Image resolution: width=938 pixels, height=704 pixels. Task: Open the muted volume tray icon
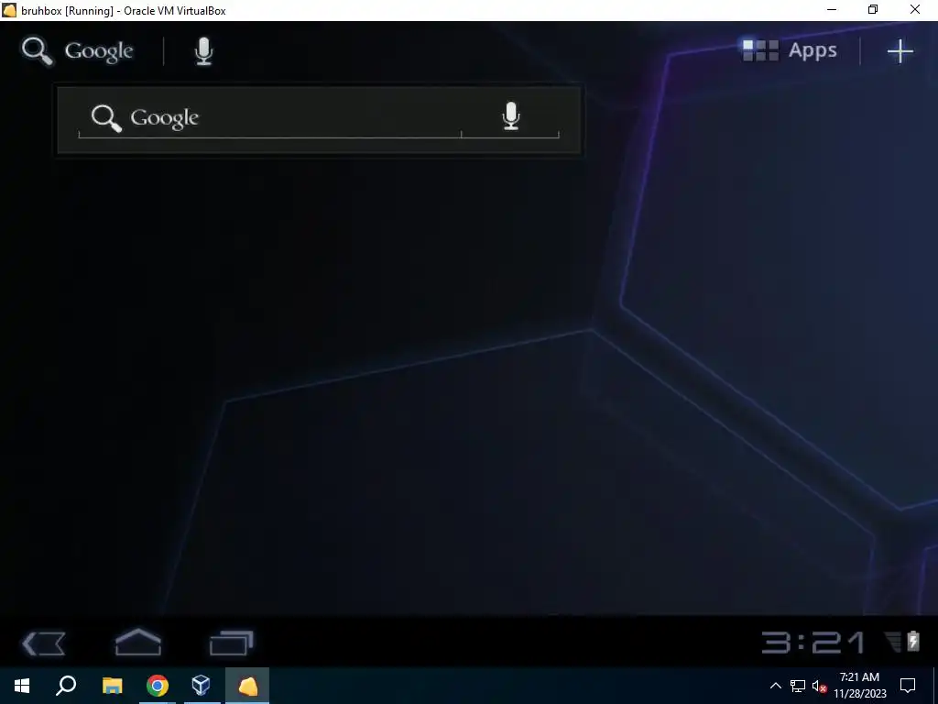pos(819,686)
